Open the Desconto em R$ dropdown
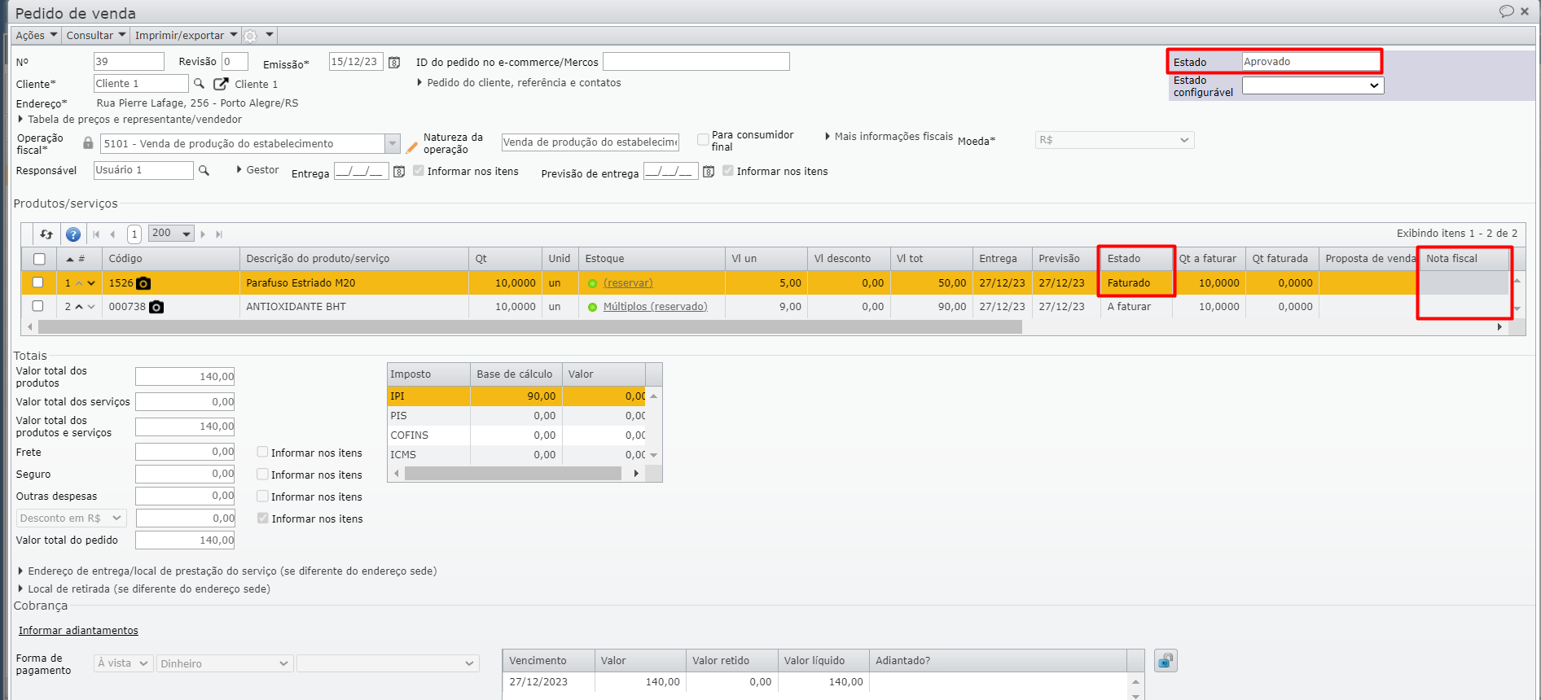This screenshot has height=700, width=1541. pos(71,518)
